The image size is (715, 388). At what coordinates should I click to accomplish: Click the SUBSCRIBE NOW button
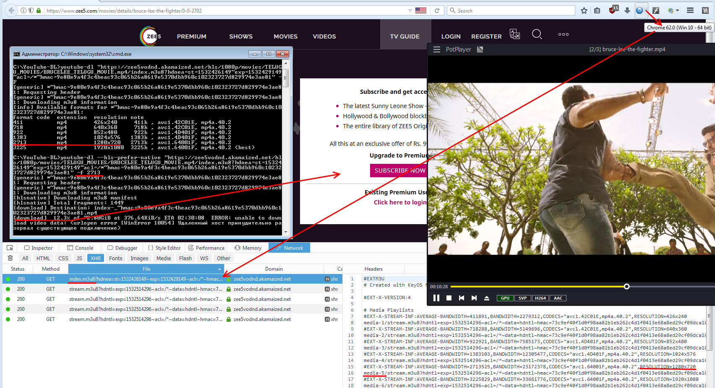pyautogui.click(x=398, y=171)
